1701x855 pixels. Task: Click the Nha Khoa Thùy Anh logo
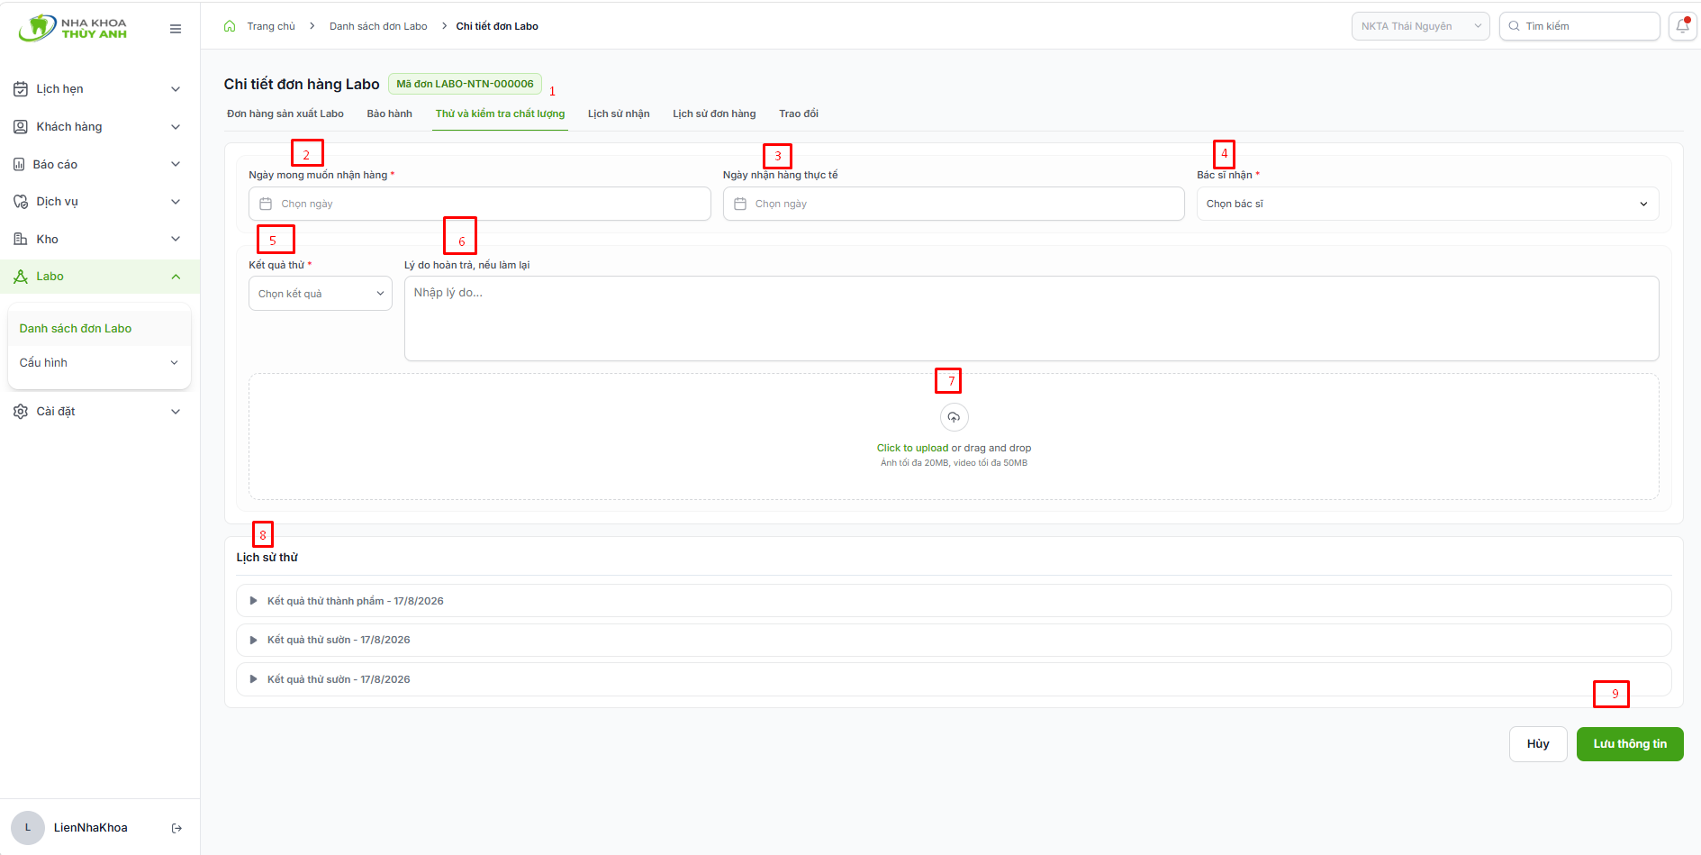[73, 28]
